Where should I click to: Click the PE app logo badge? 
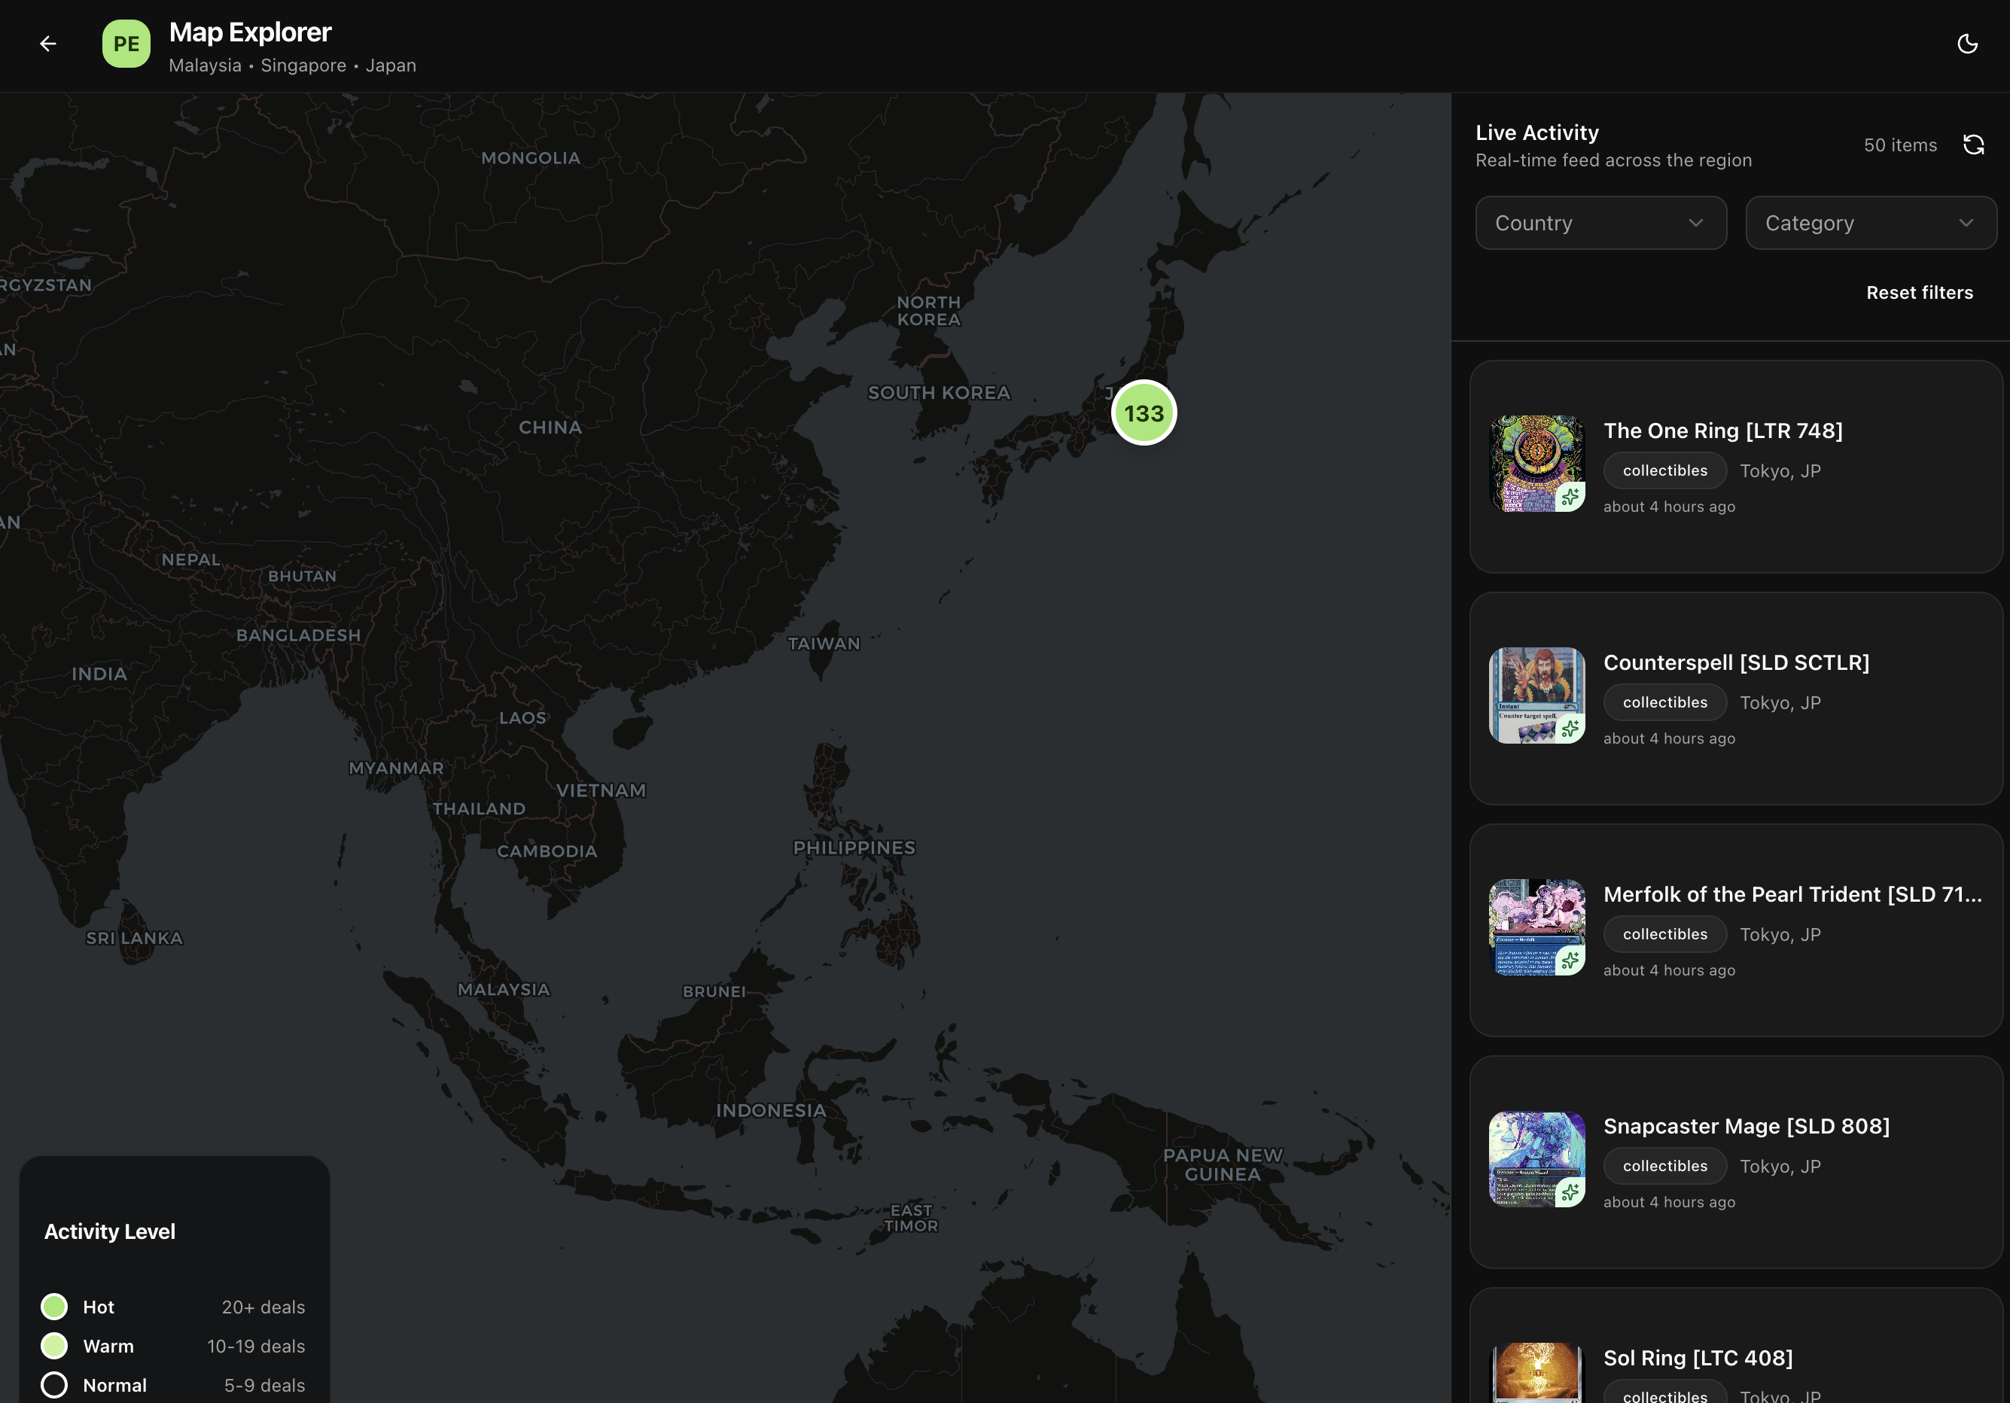point(126,44)
